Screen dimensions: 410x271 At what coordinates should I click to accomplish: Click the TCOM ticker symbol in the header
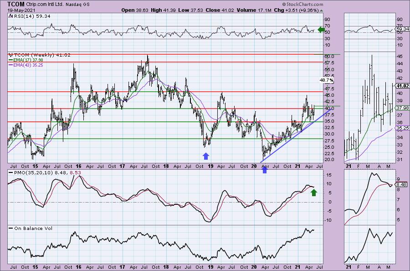point(16,4)
